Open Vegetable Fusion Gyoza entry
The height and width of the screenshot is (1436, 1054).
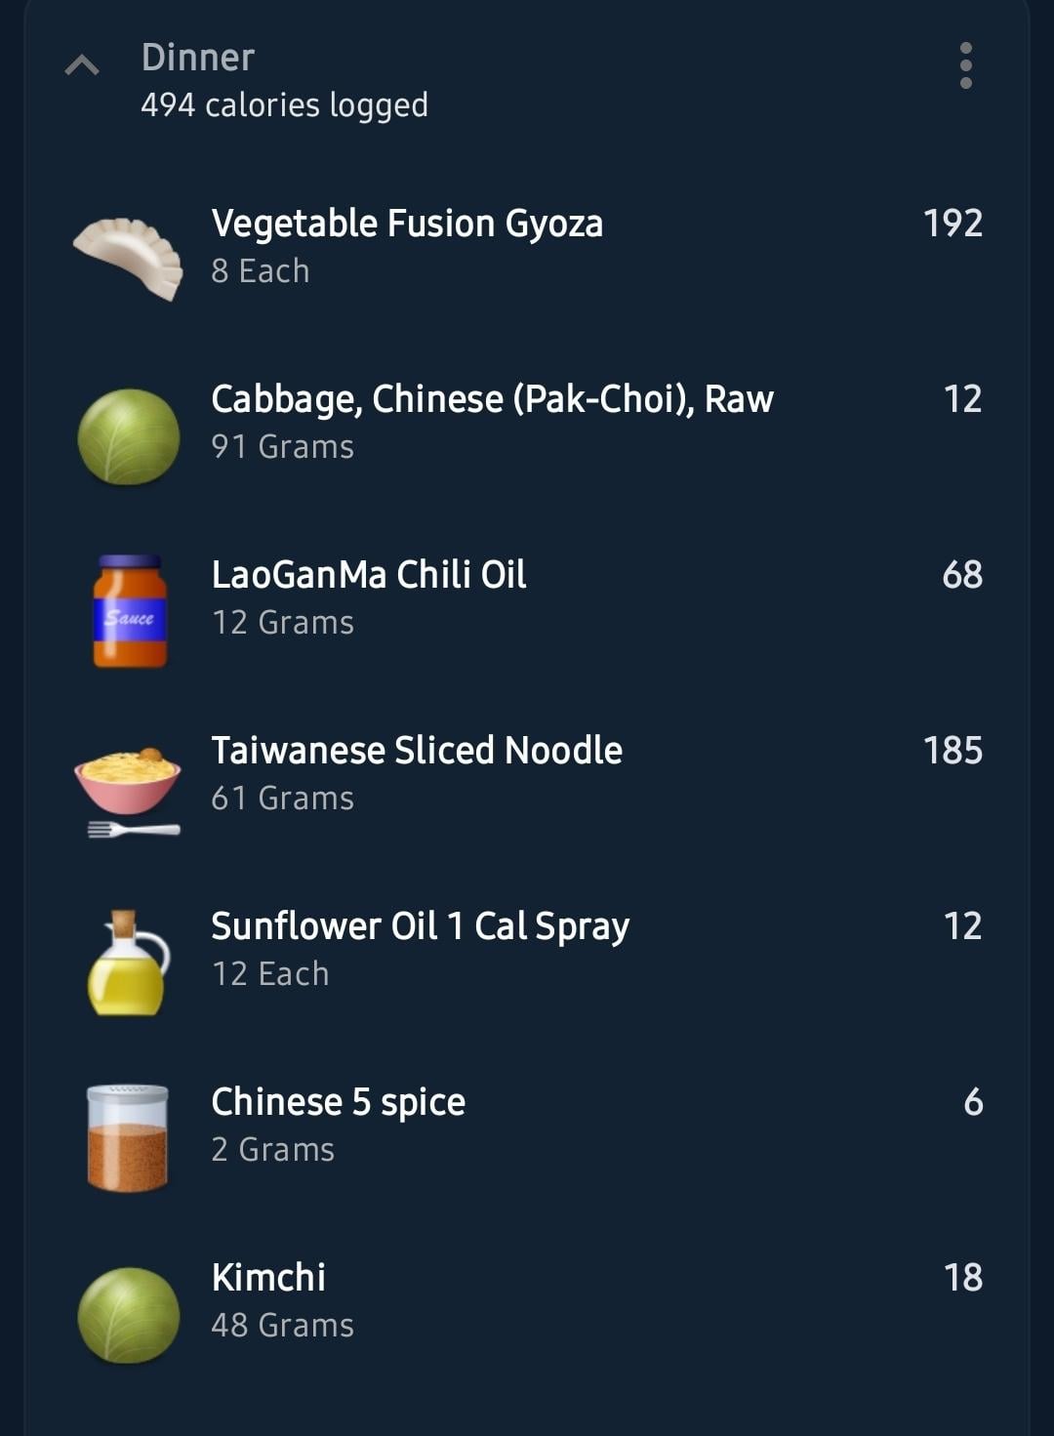(527, 246)
